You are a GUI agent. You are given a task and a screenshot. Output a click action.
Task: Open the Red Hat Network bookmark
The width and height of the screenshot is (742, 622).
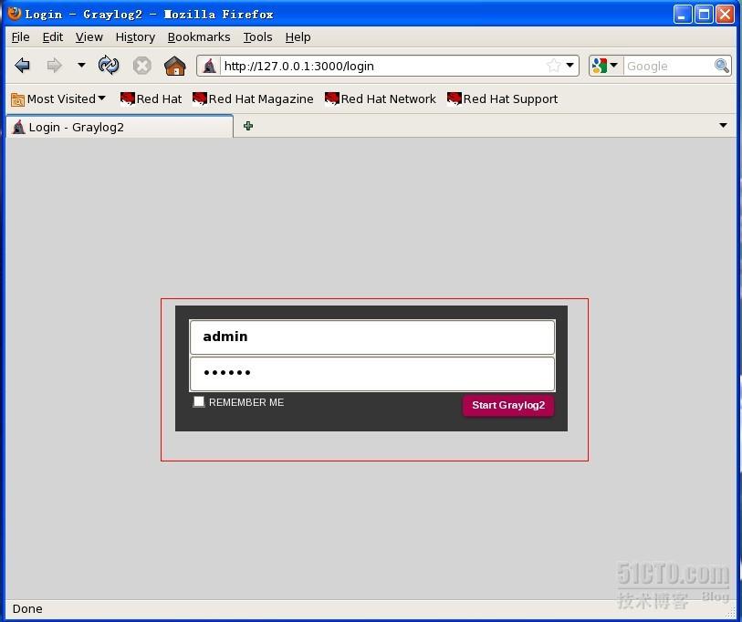(381, 98)
